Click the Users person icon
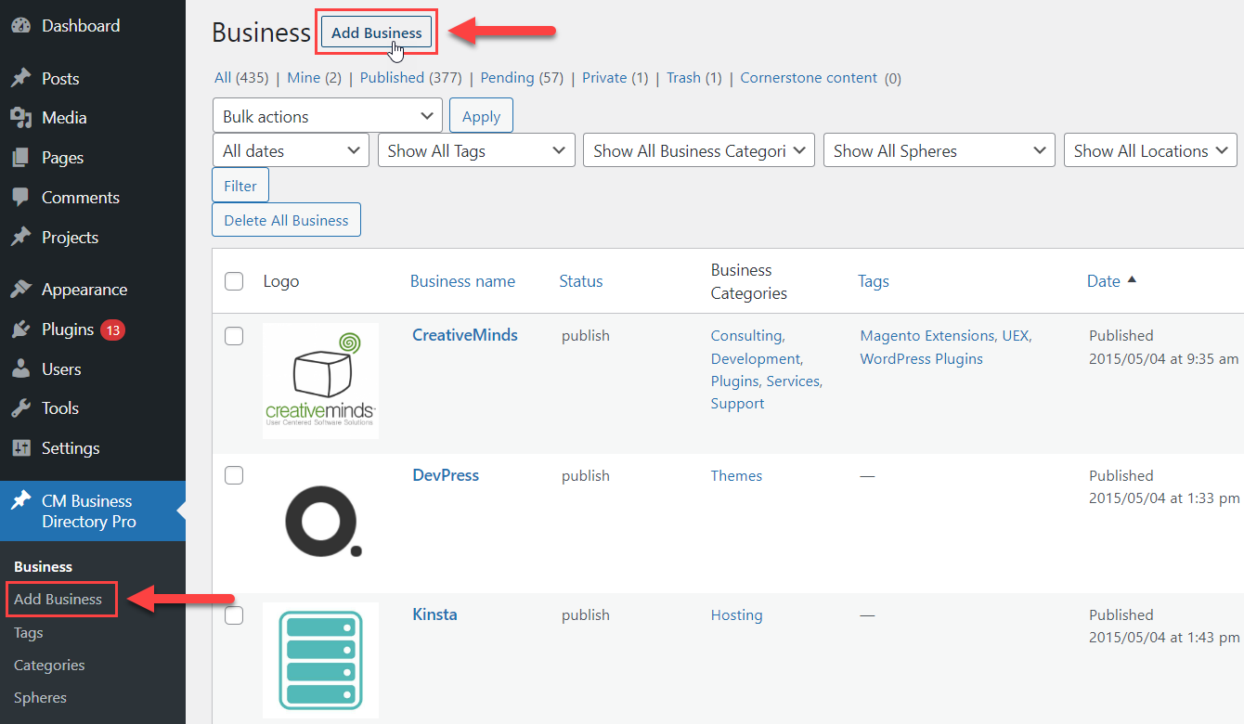The image size is (1244, 724). (20, 369)
